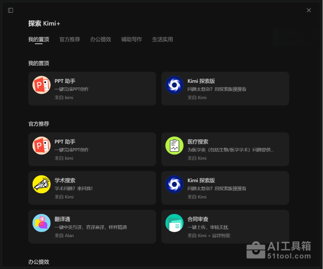Click the 学术搜索 yellow megaphone icon
The width and height of the screenshot is (323, 269).
(x=41, y=184)
